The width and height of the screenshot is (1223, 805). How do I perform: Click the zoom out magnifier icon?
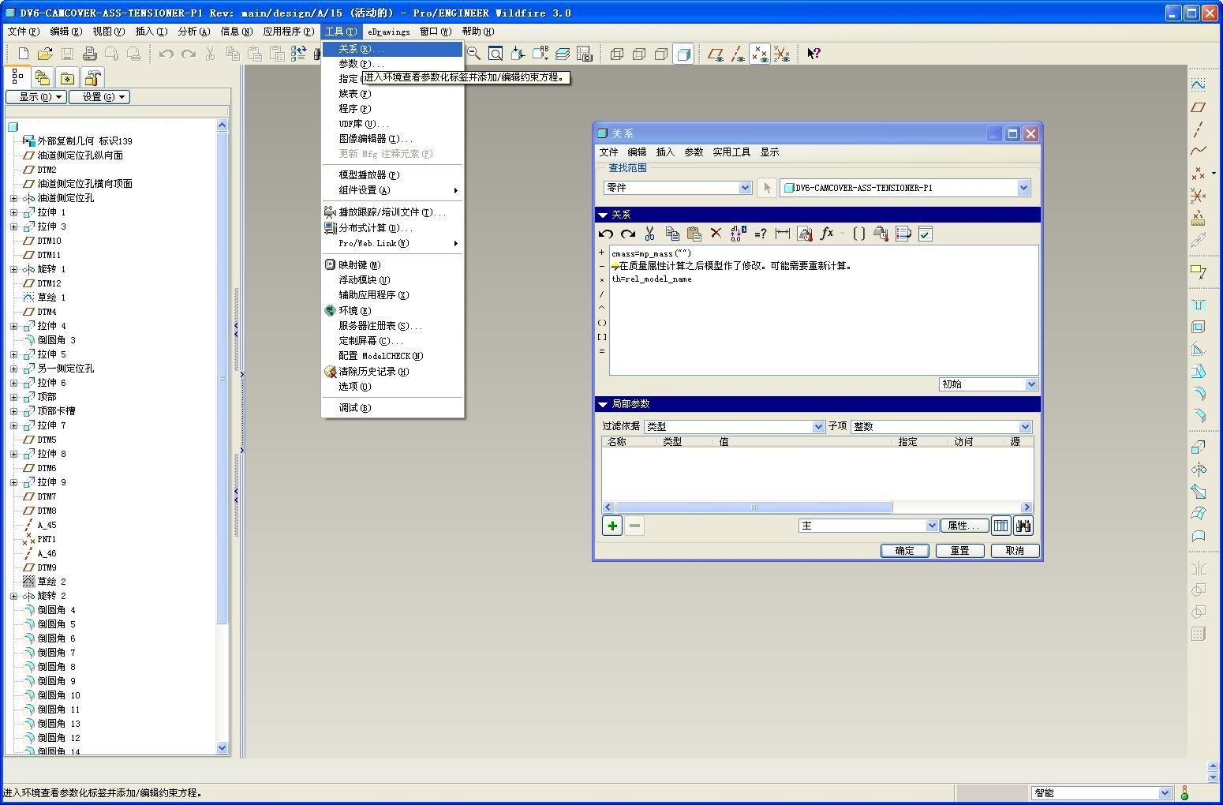473,54
